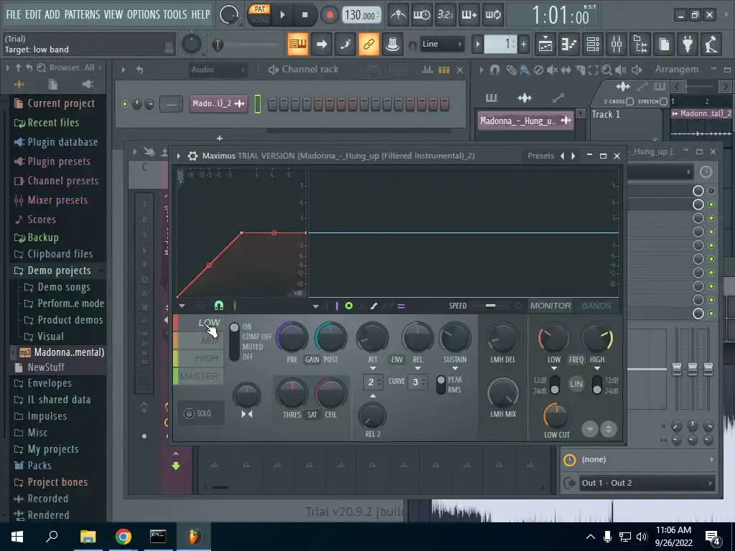Click the POST gain knob

(330, 337)
